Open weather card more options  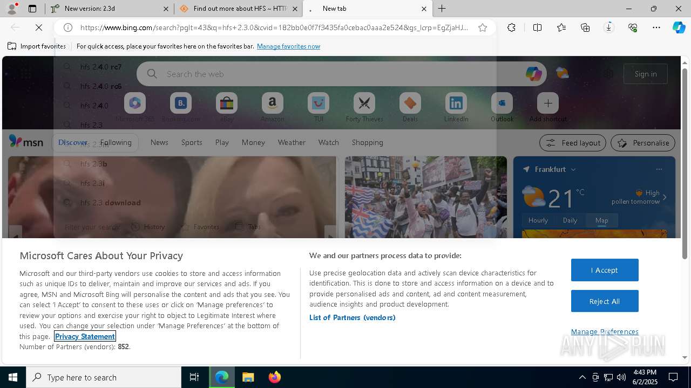click(659, 169)
